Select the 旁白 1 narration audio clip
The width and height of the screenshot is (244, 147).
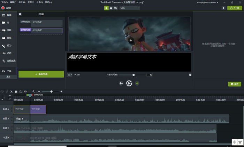pyautogui.click(x=121, y=119)
